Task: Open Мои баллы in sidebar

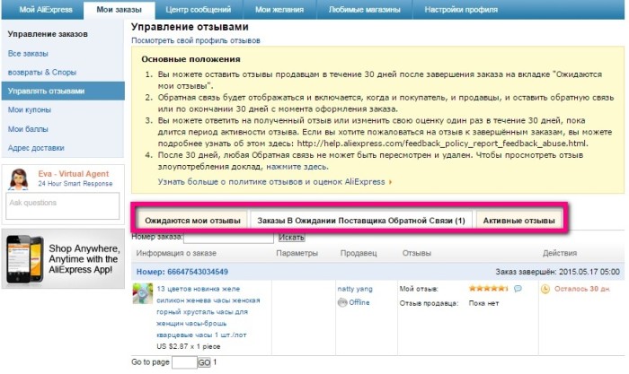Action: click(x=28, y=129)
